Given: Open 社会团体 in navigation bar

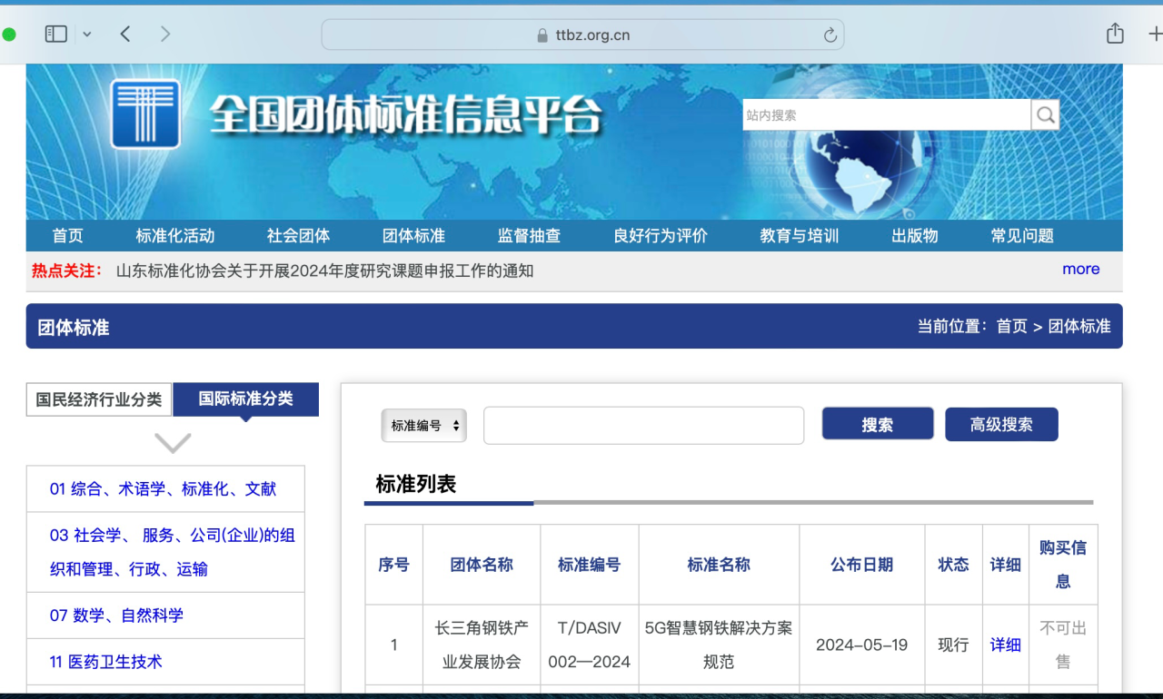Looking at the screenshot, I should [298, 236].
